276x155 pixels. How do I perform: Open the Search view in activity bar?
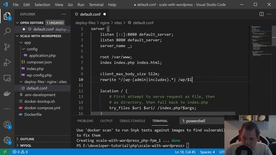pyautogui.click(x=7, y=31)
